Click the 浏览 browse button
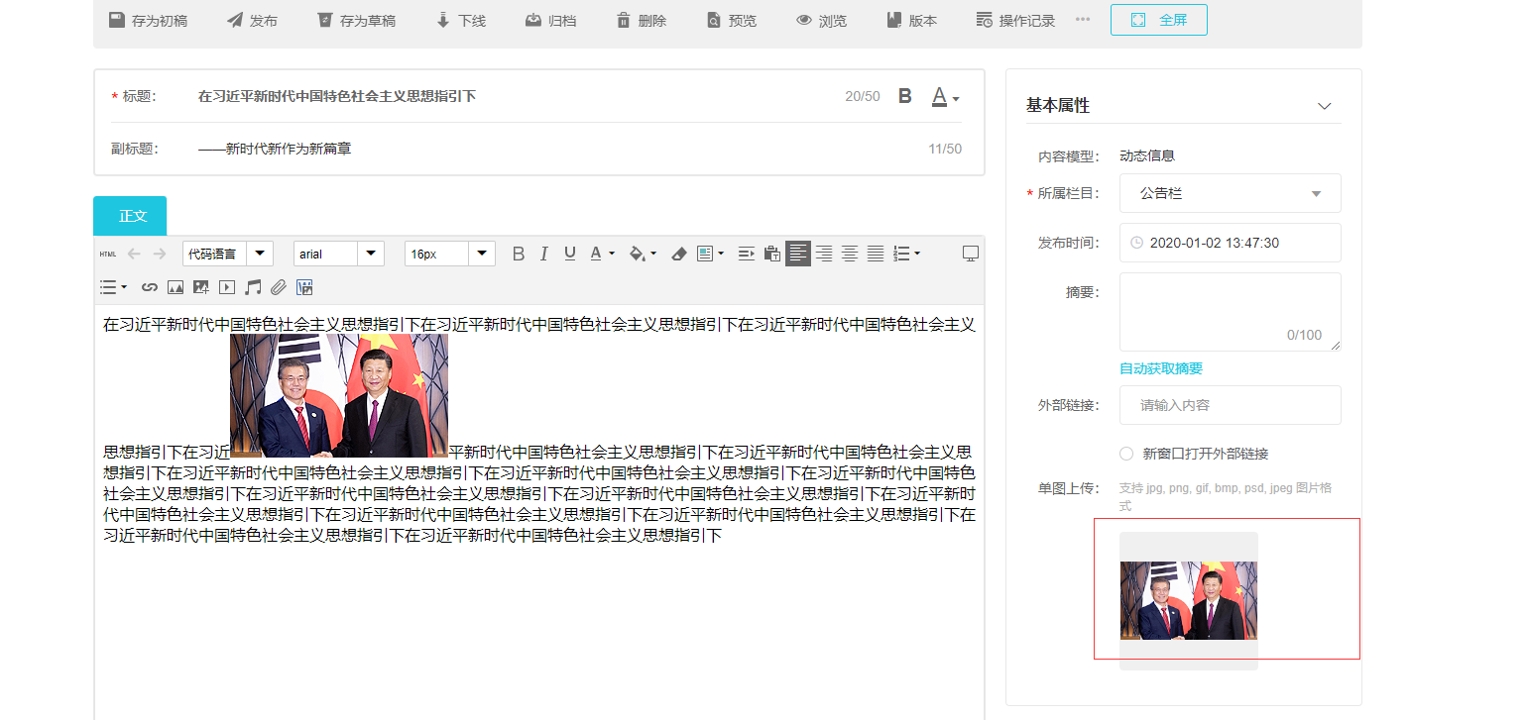Image resolution: width=1528 pixels, height=720 pixels. click(822, 21)
